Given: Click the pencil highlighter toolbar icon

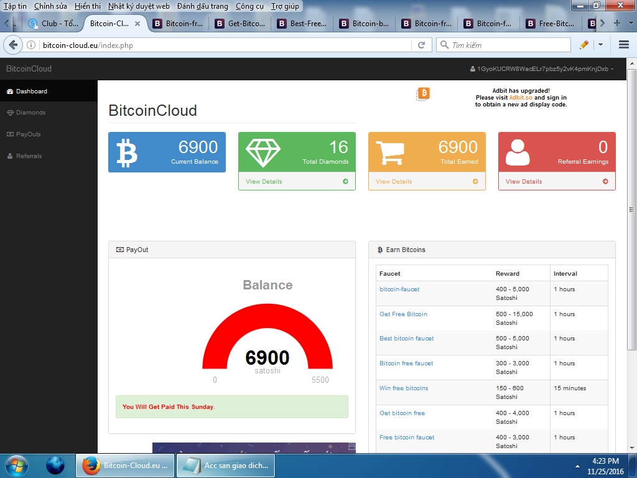Looking at the screenshot, I should coord(584,45).
